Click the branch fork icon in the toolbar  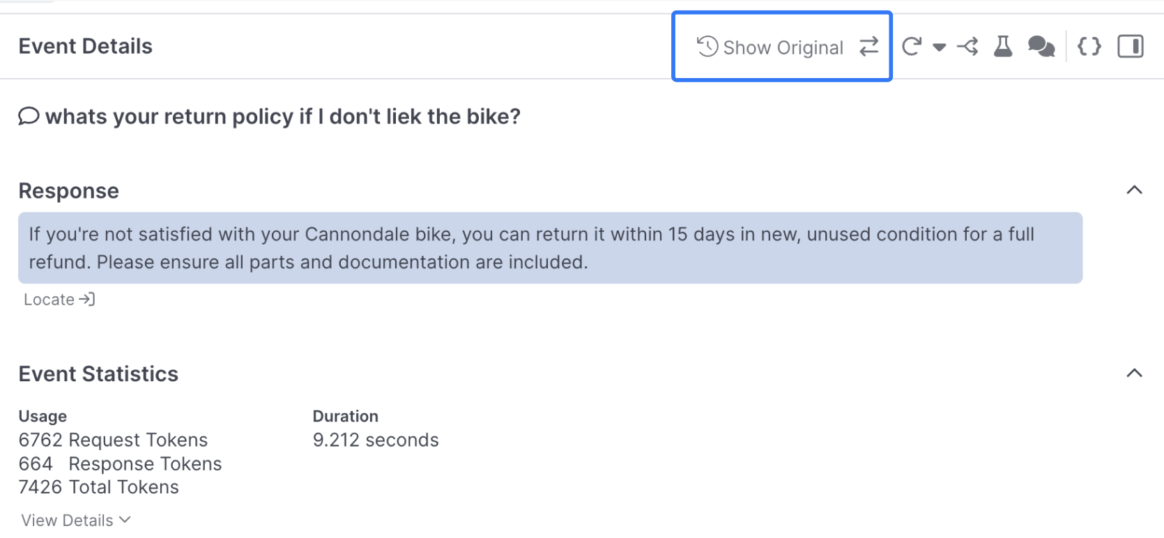tap(967, 47)
